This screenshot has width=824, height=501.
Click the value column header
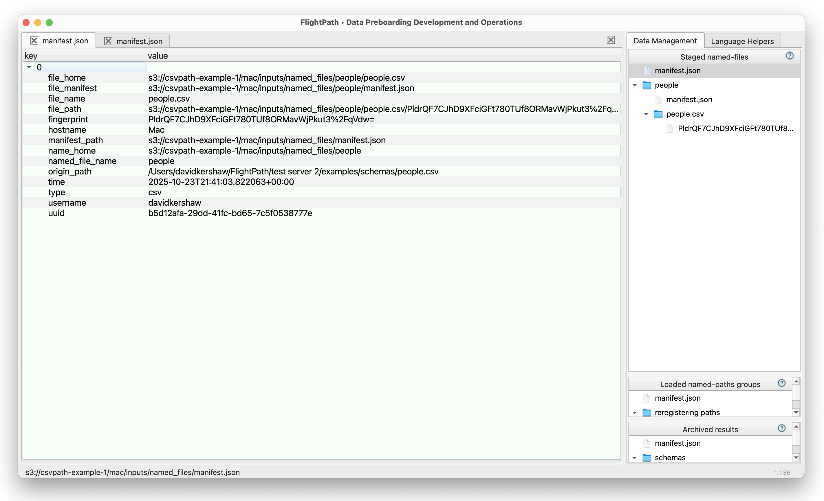coord(158,56)
